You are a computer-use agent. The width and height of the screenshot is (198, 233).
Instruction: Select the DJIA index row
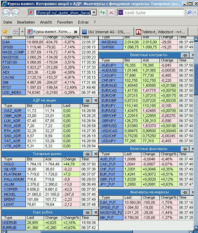pos(50,42)
